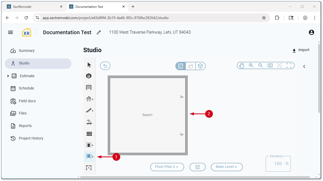Viewport: 323px width, 181px height.
Task: Pick the door tool
Action: pos(89,145)
